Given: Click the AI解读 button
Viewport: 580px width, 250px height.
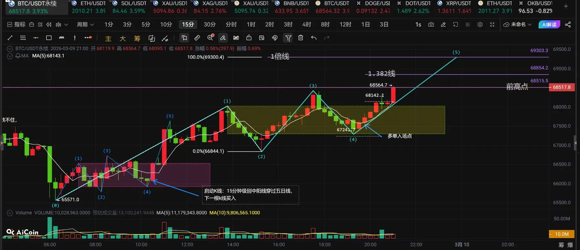Looking at the screenshot, I should click(549, 25).
